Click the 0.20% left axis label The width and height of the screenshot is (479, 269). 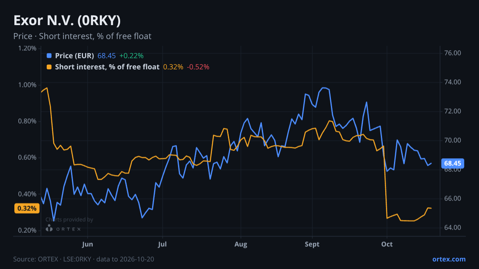tap(28, 230)
